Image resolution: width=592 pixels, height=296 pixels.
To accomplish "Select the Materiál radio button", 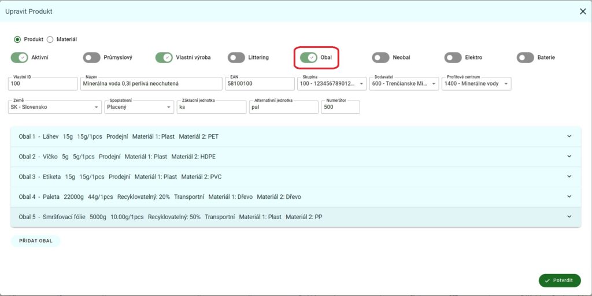I will pos(50,39).
